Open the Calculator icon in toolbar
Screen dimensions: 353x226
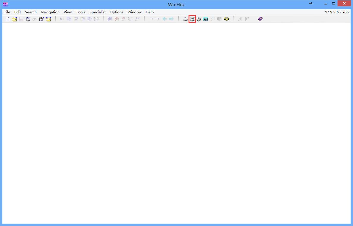[x=206, y=19]
